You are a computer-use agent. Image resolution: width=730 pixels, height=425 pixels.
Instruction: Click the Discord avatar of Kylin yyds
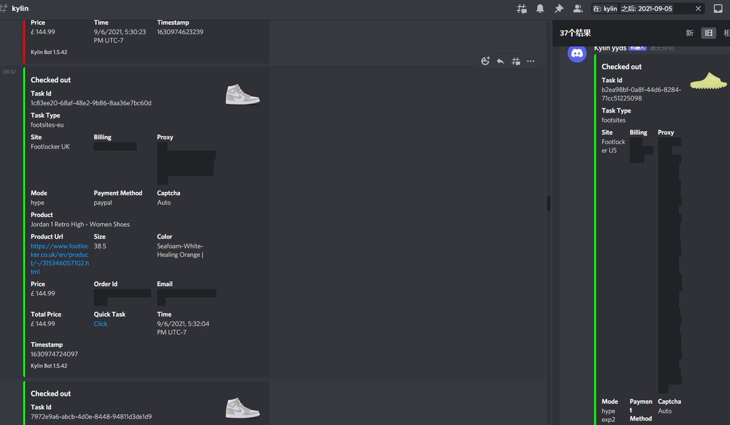pyautogui.click(x=577, y=53)
